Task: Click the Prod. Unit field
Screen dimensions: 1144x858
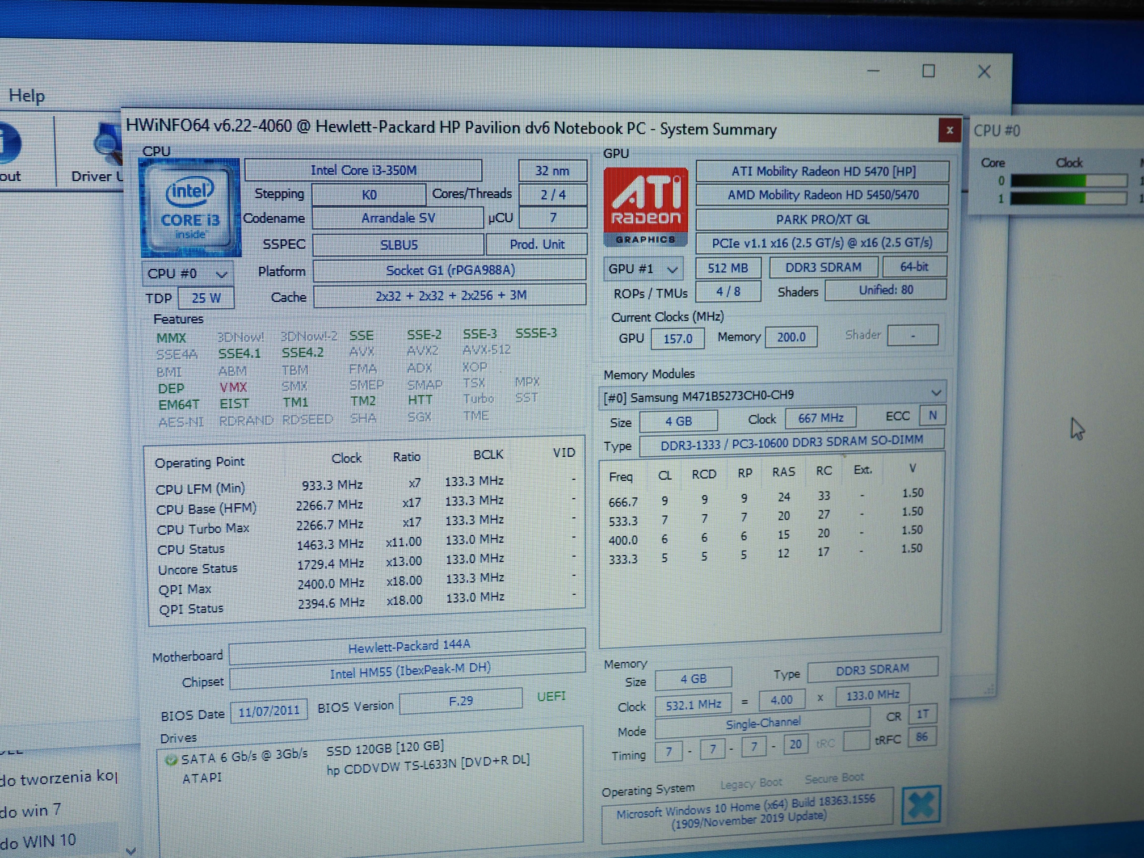Action: pyautogui.click(x=537, y=244)
